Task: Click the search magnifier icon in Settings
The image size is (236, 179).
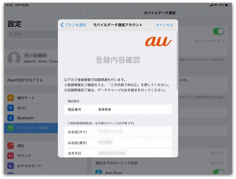Action: click(x=11, y=34)
